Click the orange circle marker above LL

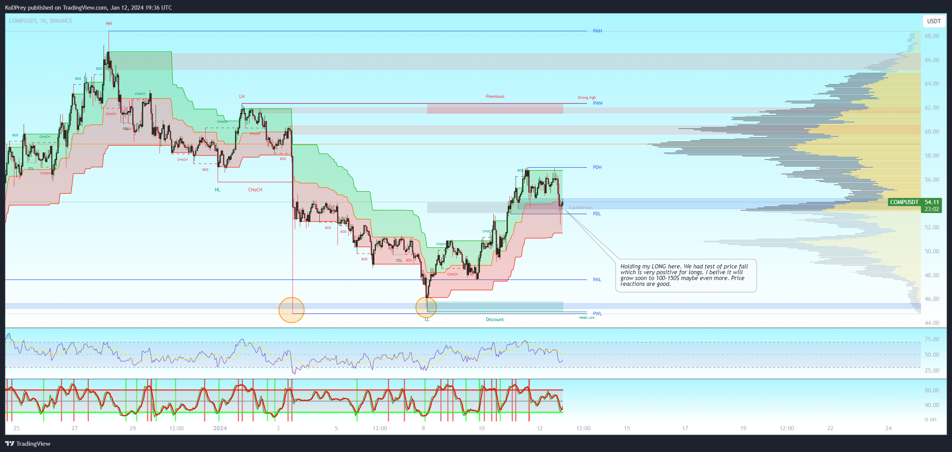[426, 307]
